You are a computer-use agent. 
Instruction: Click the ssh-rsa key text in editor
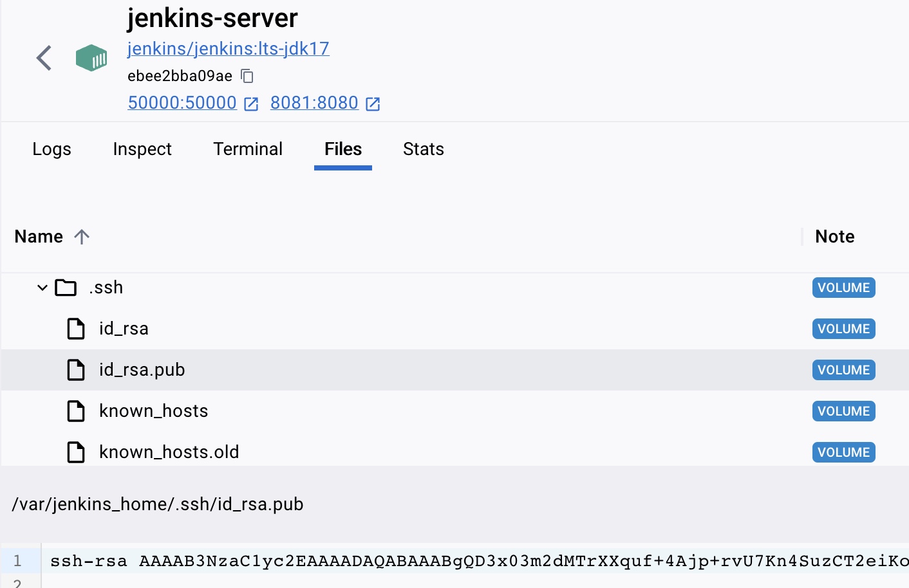(479, 561)
